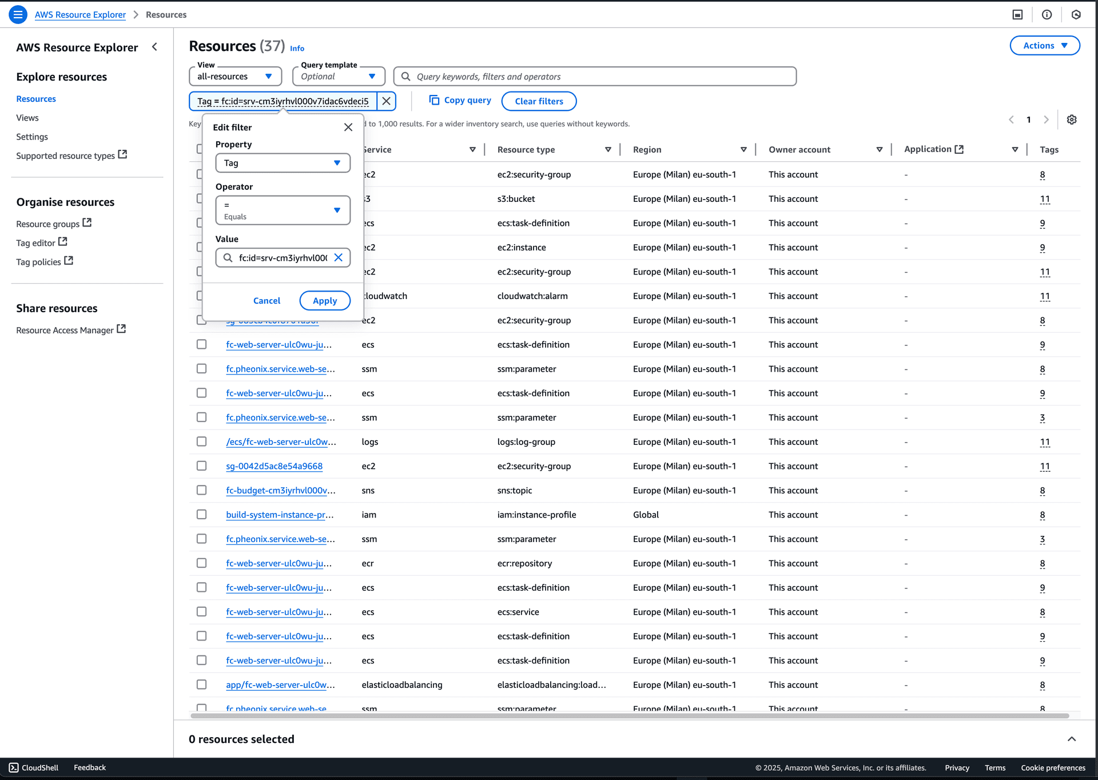Image resolution: width=1098 pixels, height=780 pixels.
Task: Select checkbox for /ecs/fc-web-server log group row
Action: pyautogui.click(x=201, y=441)
